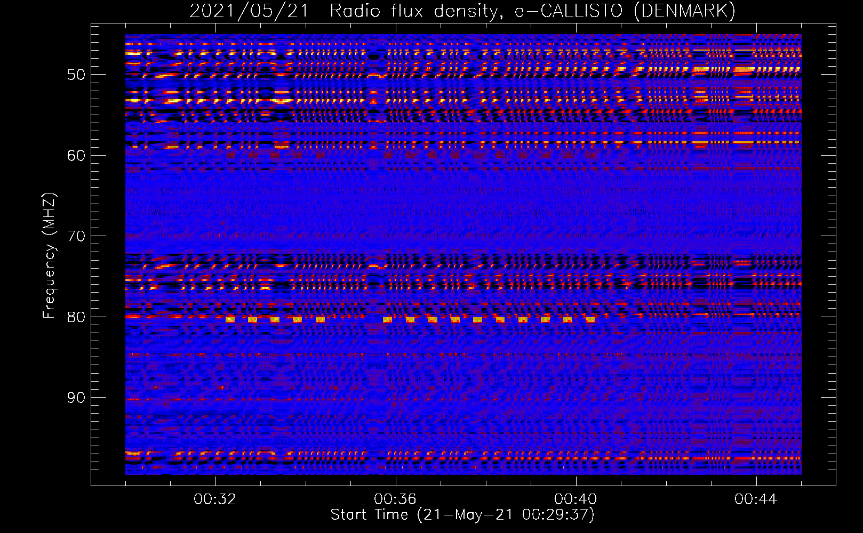Screen dimensions: 863x533
Task: Click the 00:44 time tick label
Action: point(756,499)
